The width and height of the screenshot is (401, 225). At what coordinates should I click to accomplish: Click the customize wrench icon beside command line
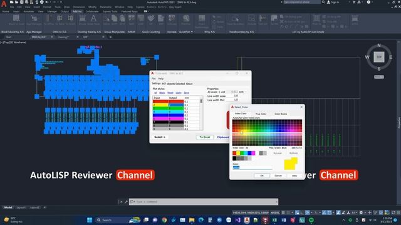tap(126, 202)
